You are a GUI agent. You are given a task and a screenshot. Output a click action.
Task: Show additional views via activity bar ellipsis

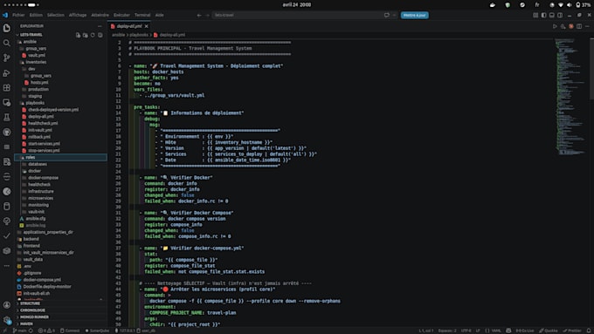coord(7,266)
